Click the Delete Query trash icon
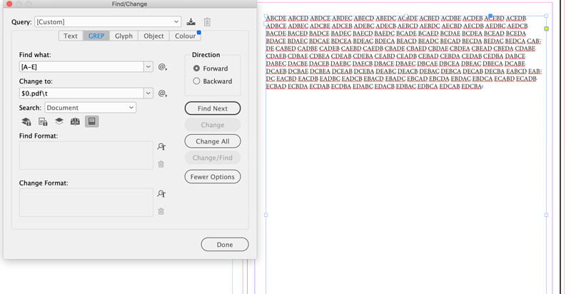The width and height of the screenshot is (571, 294). (207, 22)
